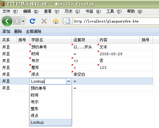
Task: Click the 括号 header next to 关系
Action: pos(23,40)
